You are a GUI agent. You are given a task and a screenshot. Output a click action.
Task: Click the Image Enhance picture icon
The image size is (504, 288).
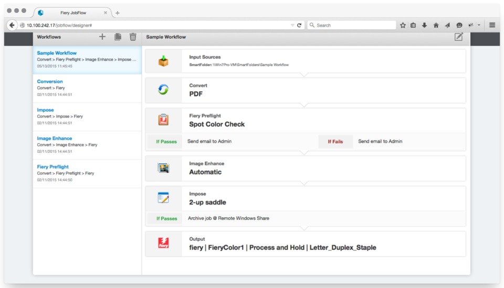tap(163, 167)
